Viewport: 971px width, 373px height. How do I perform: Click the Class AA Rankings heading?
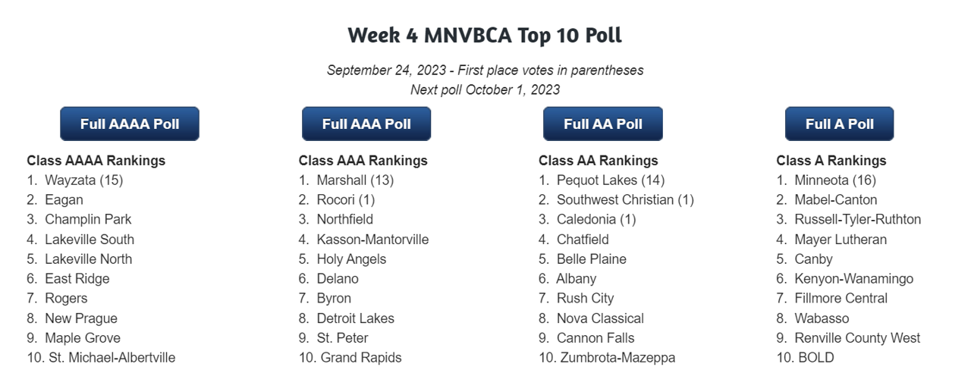click(599, 161)
